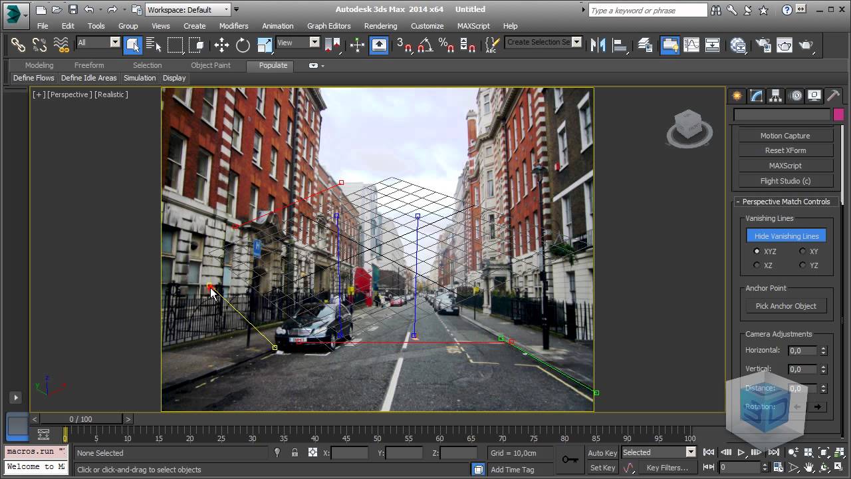The width and height of the screenshot is (851, 479).
Task: Open the Modify command panel tab
Action: pyautogui.click(x=757, y=96)
